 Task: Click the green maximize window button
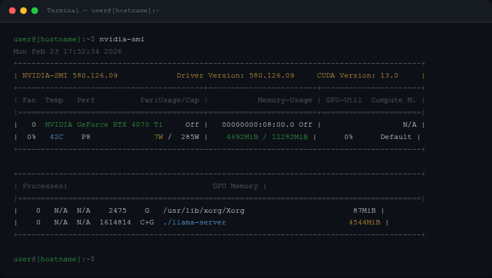point(35,11)
